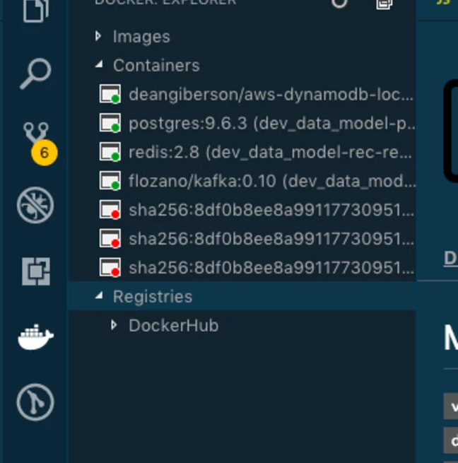This screenshot has height=463, width=458.
Task: Click the redis container's green status icon
Action: click(x=110, y=152)
